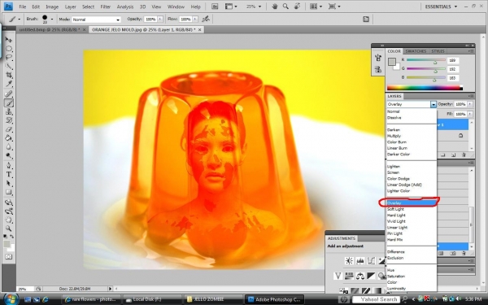The image size is (488, 305).
Task: Open the Color panel options menu
Action: (471, 51)
